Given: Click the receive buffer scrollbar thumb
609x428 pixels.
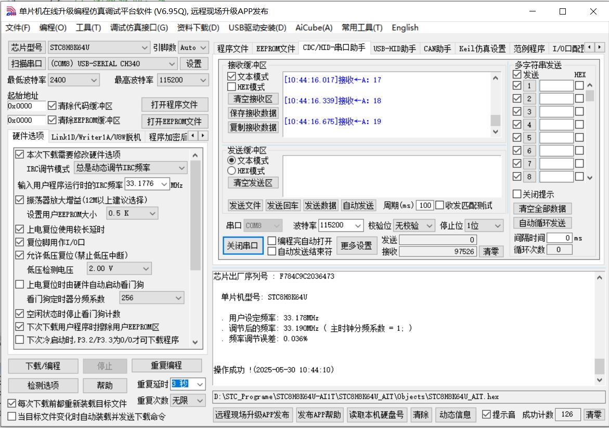Looking at the screenshot, I should [495, 121].
